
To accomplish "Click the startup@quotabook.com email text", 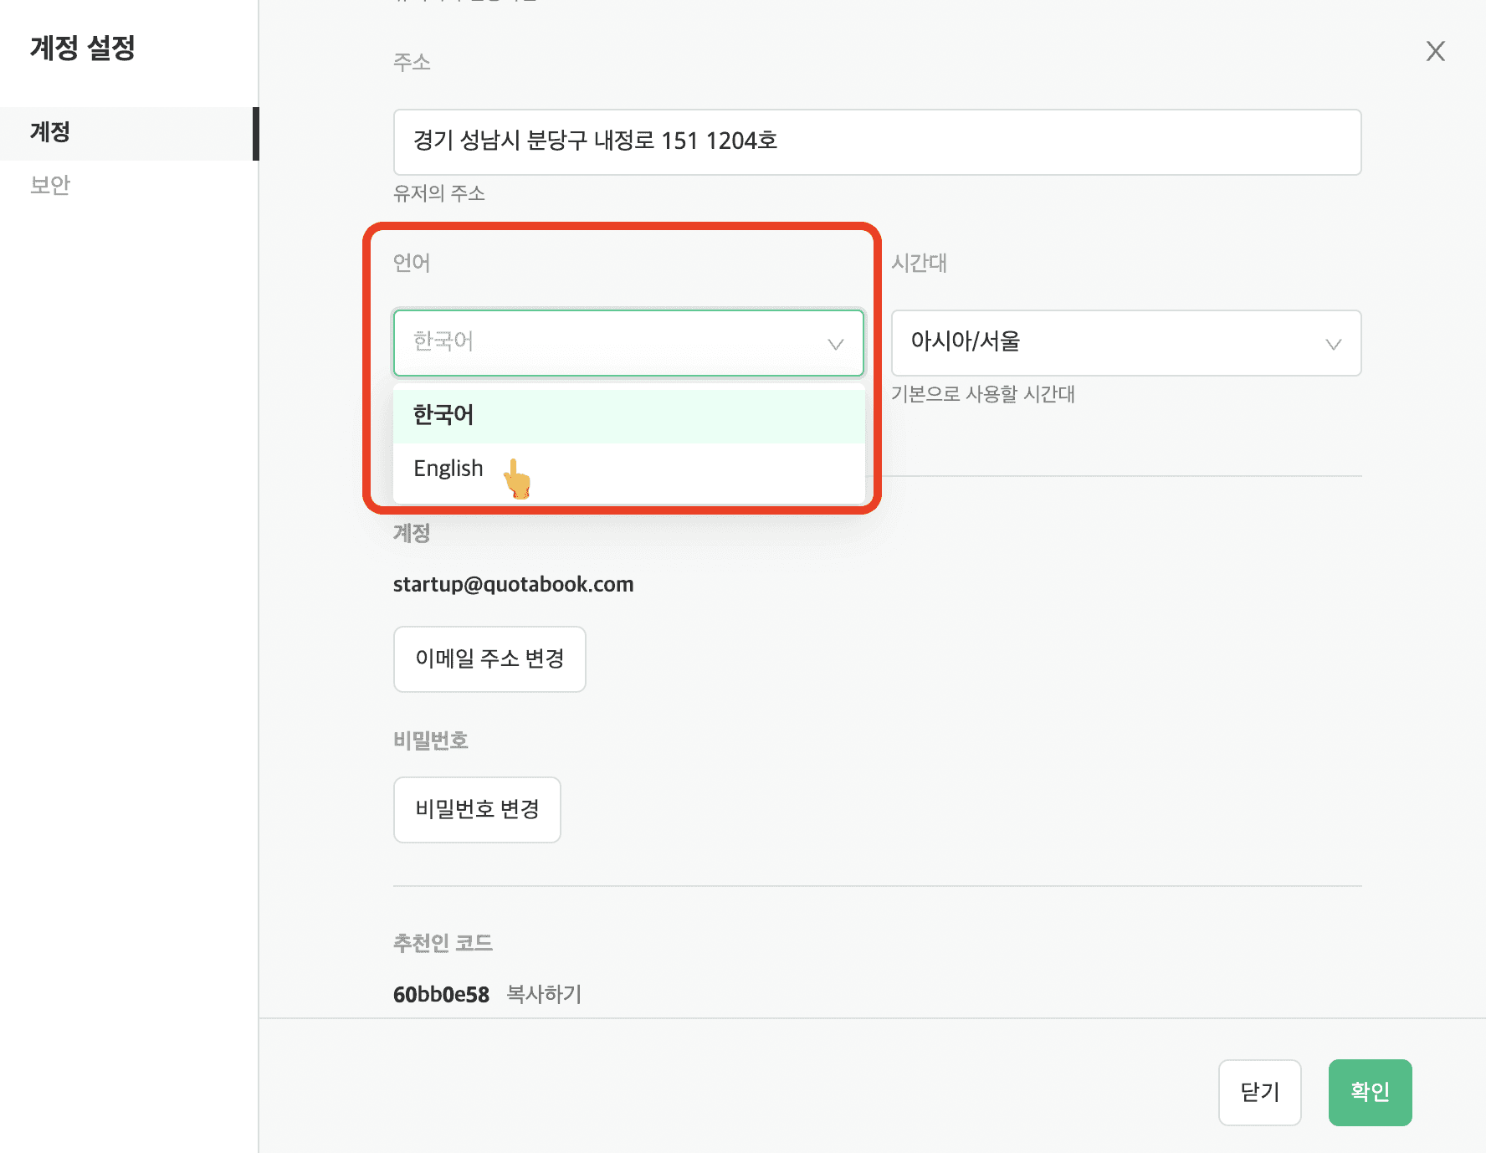I will pyautogui.click(x=513, y=584).
